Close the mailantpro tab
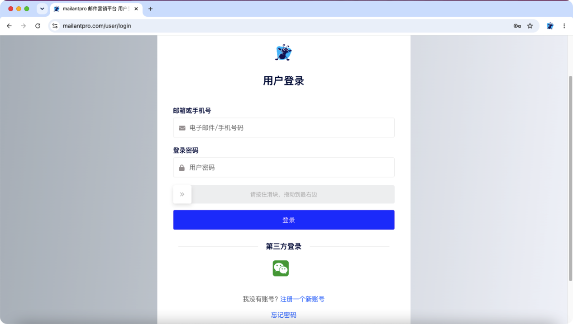 pos(136,9)
